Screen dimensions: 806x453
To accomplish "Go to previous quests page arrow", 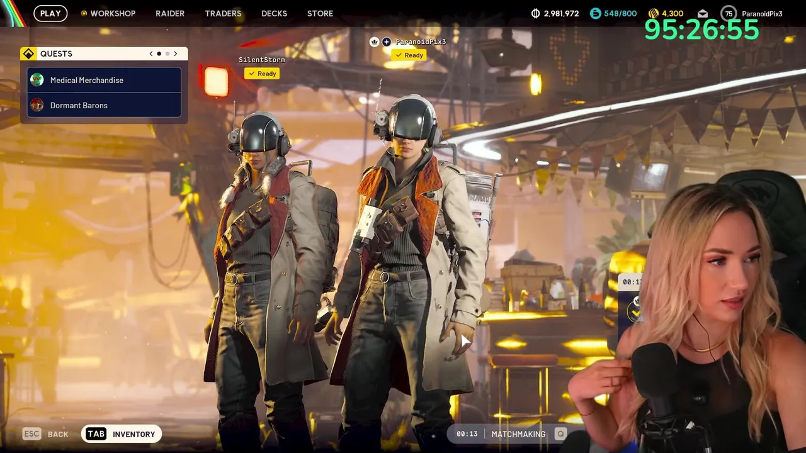I will 151,53.
